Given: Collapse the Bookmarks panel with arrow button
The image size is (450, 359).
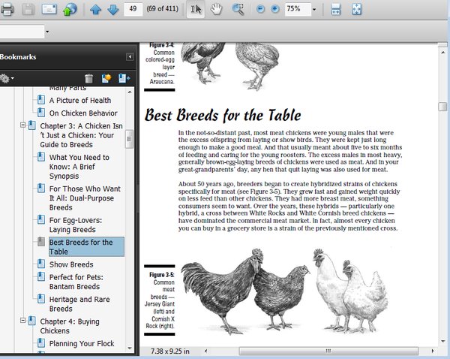Looking at the screenshot, I should coord(130,56).
